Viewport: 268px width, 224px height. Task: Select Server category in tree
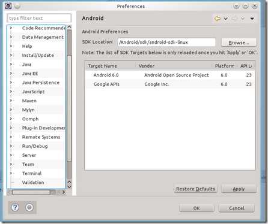[x=29, y=155]
